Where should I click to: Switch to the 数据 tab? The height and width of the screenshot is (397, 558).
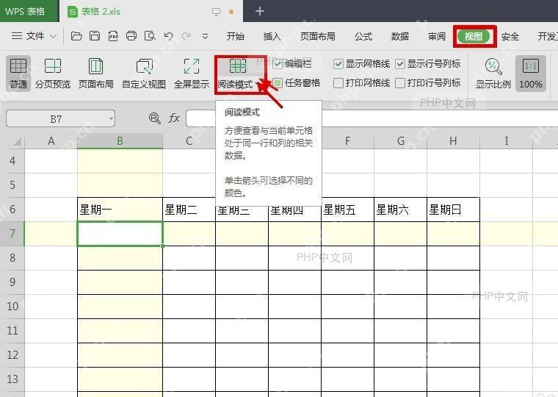tap(399, 36)
